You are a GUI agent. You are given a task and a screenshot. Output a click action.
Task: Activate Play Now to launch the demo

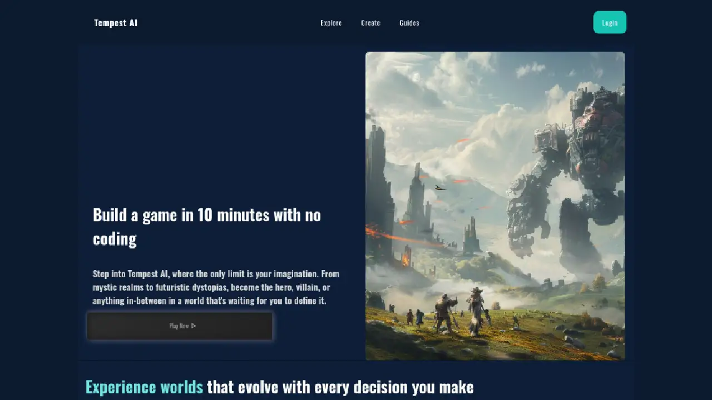point(179,326)
